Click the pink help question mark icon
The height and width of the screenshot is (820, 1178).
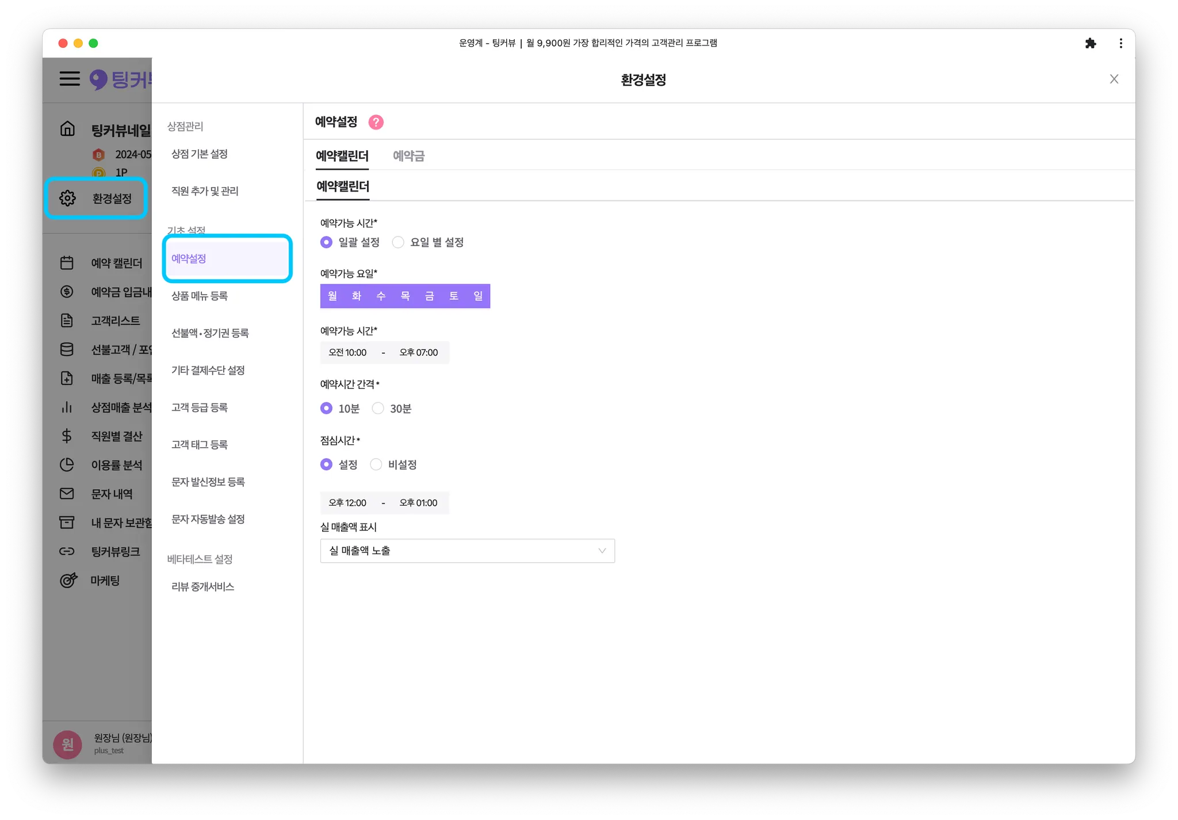[x=376, y=122]
